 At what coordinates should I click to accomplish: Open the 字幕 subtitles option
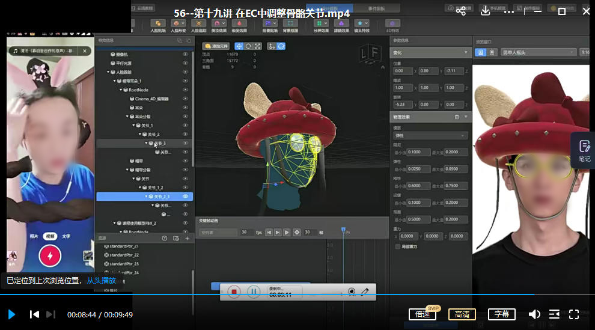coord(502,314)
